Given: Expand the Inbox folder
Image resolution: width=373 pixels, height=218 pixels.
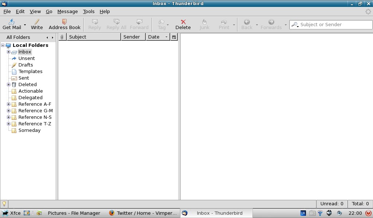Looking at the screenshot, I should 9,52.
